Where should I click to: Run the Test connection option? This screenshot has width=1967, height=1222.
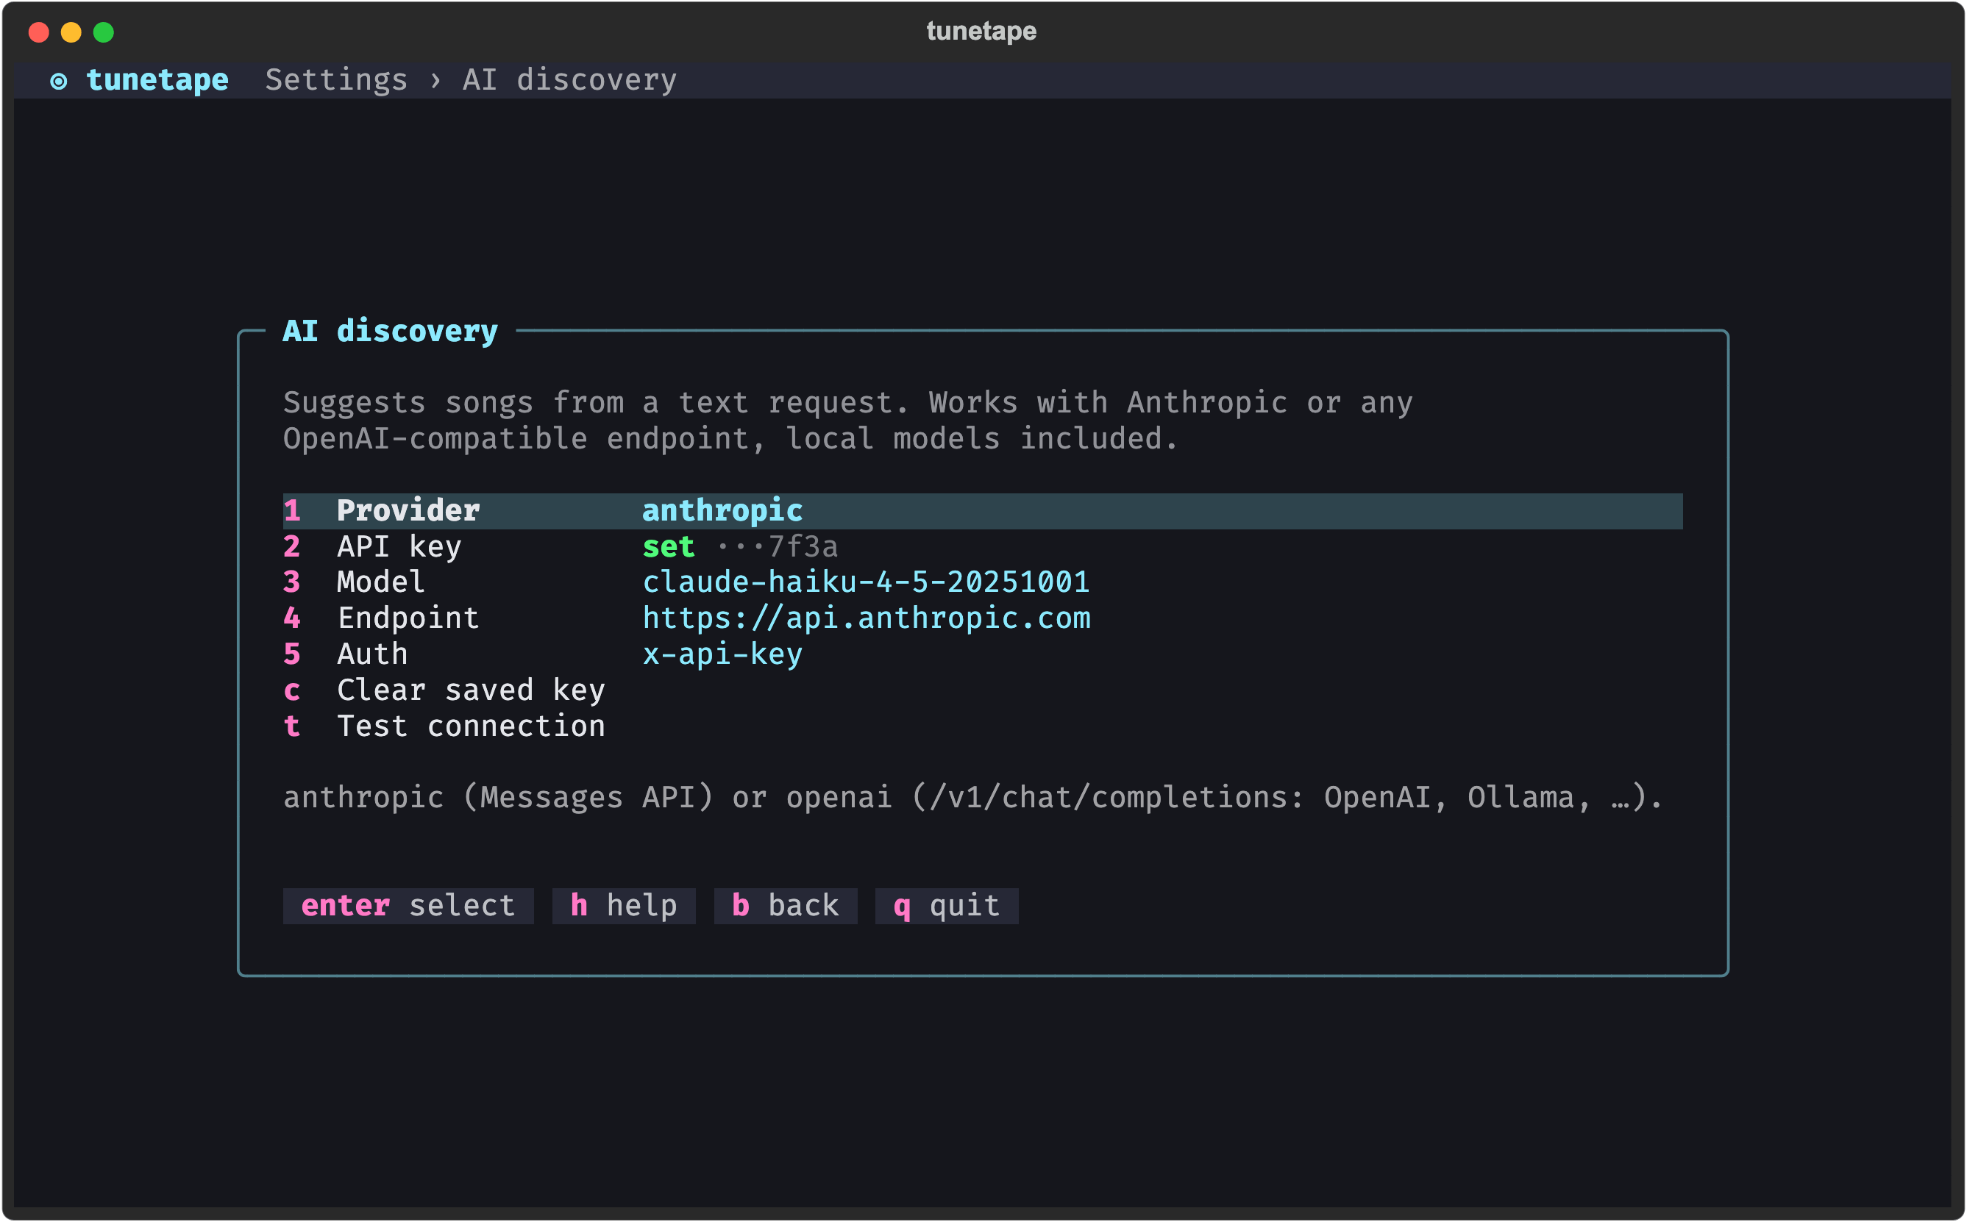pos(982,726)
